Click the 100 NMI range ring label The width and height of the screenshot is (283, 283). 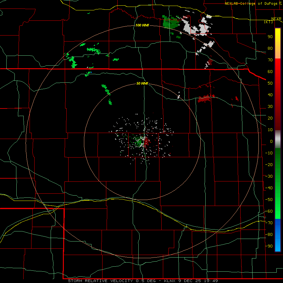(142, 25)
